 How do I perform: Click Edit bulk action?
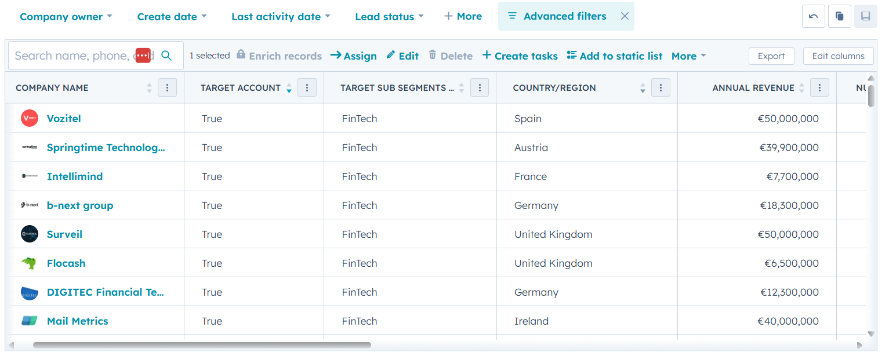click(x=402, y=56)
